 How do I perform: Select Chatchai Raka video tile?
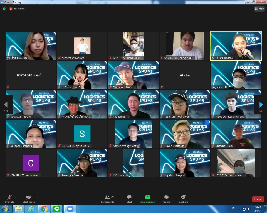click(236, 134)
